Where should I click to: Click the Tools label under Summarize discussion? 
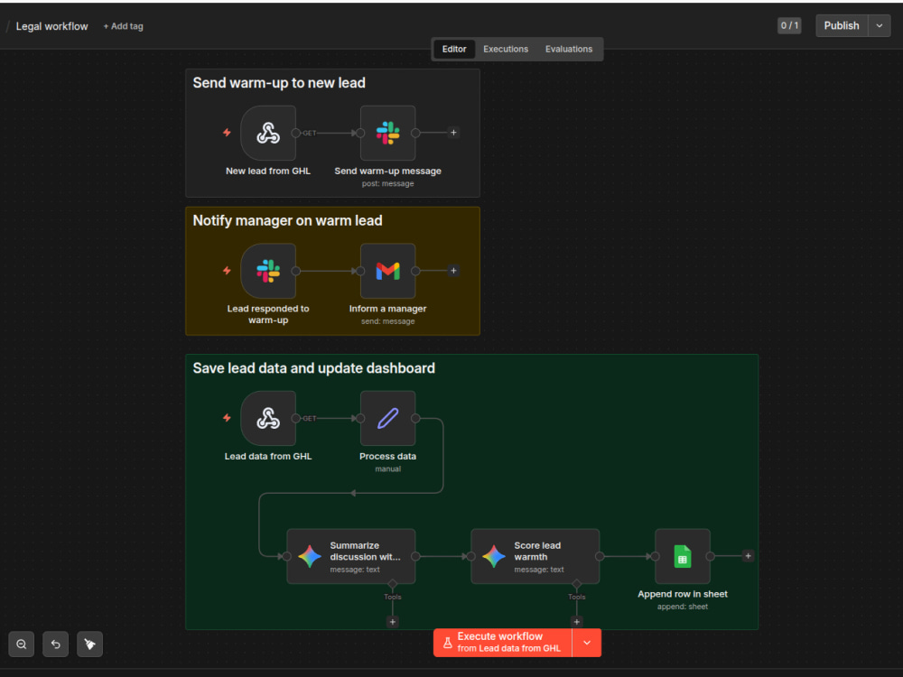click(x=392, y=597)
